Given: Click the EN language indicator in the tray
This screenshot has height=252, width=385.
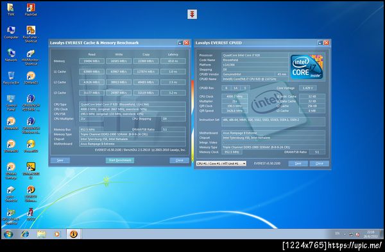Looking at the screenshot, I should pyautogui.click(x=338, y=233).
